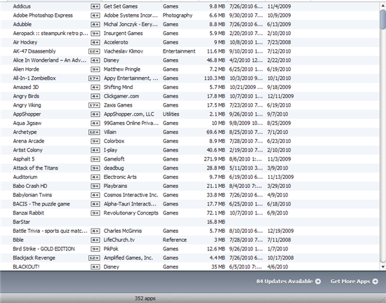The height and width of the screenshot is (303, 386).
Task: Click the 10/17/2008 release date cell
Action: pos(281,257)
